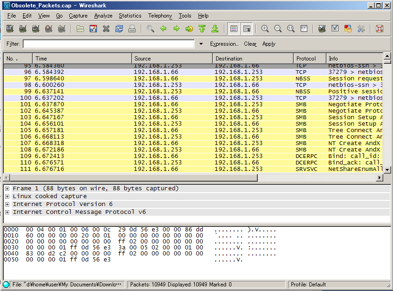Expand Internet Protocol Version 6 node
393x291 pixels.
pyautogui.click(x=7, y=204)
